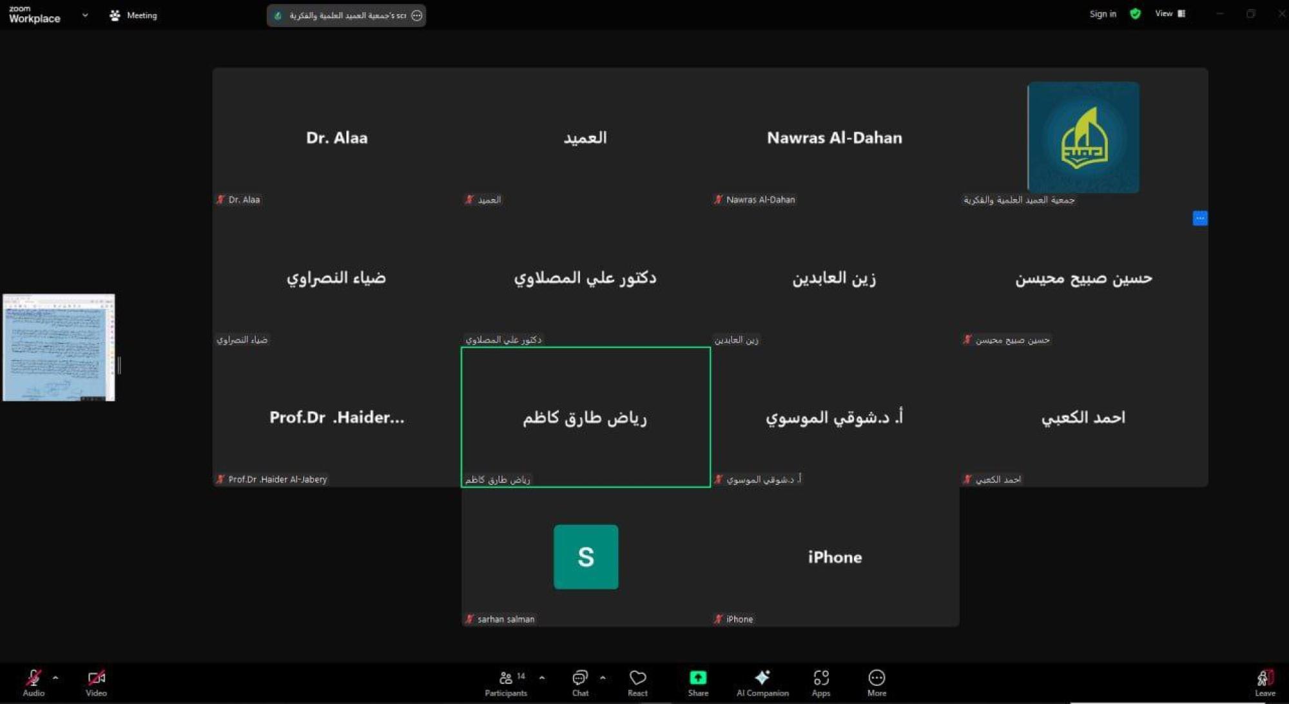Image resolution: width=1289 pixels, height=704 pixels.
Task: Click muted mic icon beside أ. د.شوقي الموسوي label
Action: click(719, 479)
